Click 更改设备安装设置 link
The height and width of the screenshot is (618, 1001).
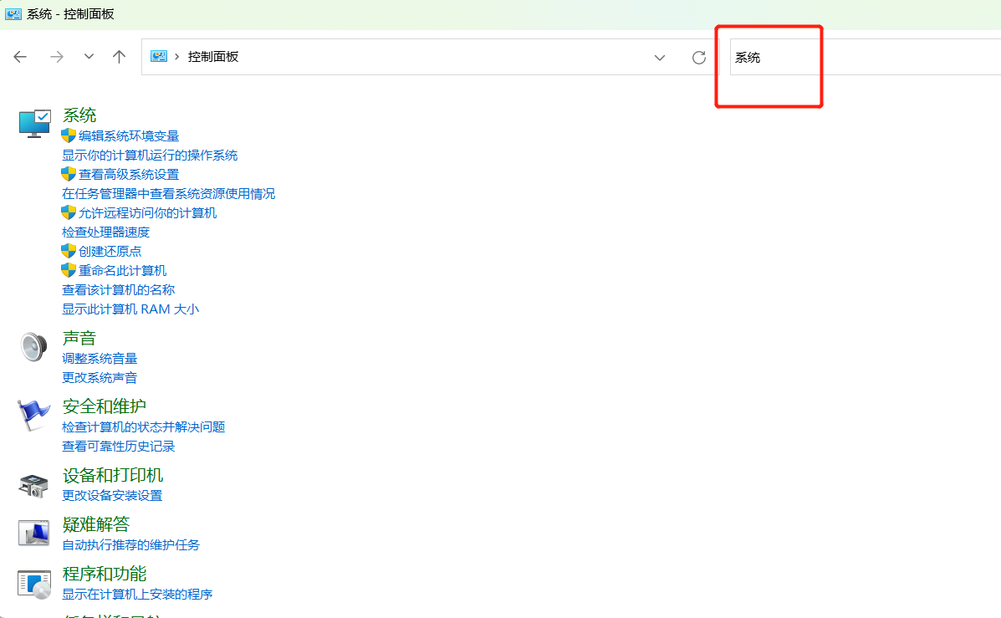112,496
